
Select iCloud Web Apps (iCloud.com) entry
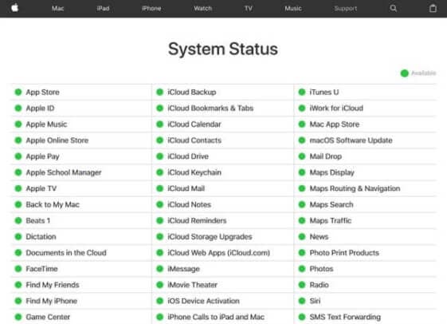tap(218, 253)
